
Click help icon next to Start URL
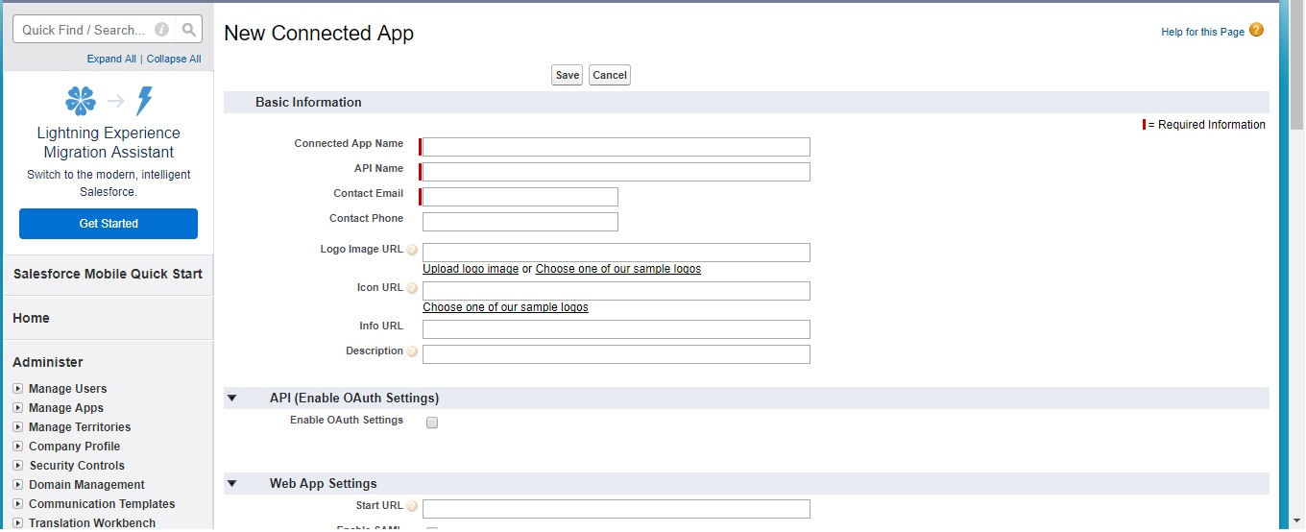412,506
